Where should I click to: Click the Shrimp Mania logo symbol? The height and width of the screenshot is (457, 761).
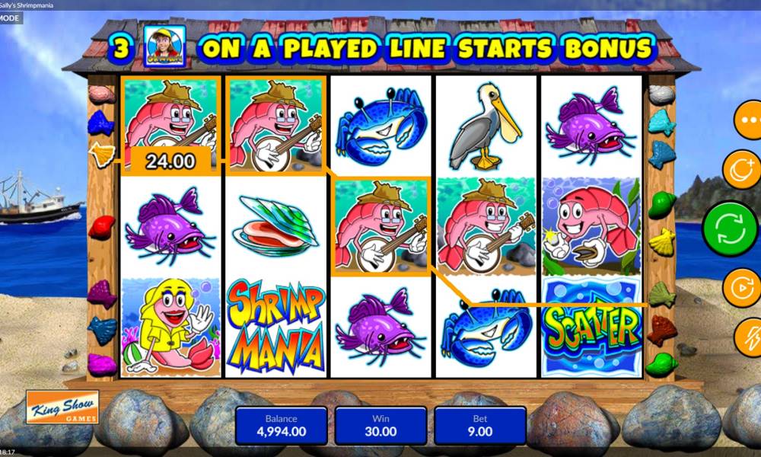point(275,327)
